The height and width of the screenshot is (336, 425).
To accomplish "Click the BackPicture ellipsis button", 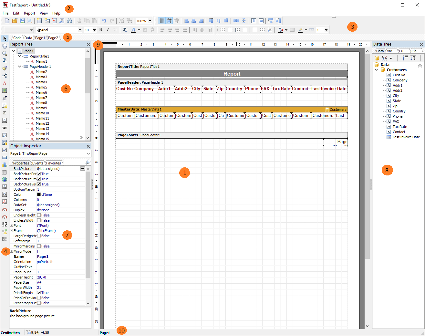I will (x=83, y=169).
